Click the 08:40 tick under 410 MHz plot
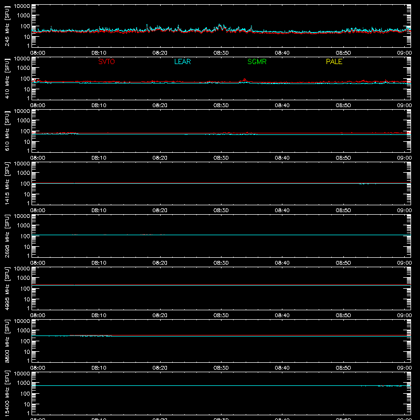 pyautogui.click(x=282, y=106)
